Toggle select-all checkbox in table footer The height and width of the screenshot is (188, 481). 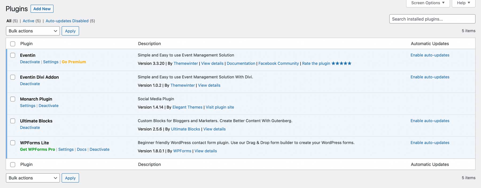(13, 165)
